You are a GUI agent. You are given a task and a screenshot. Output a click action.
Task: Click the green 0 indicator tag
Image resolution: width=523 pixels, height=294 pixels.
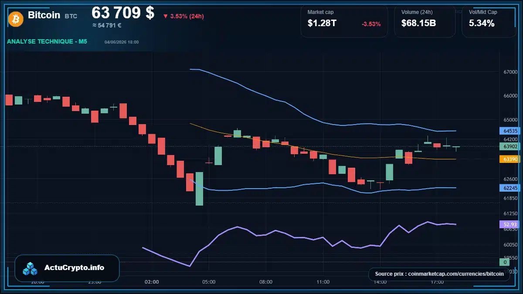coord(505,262)
